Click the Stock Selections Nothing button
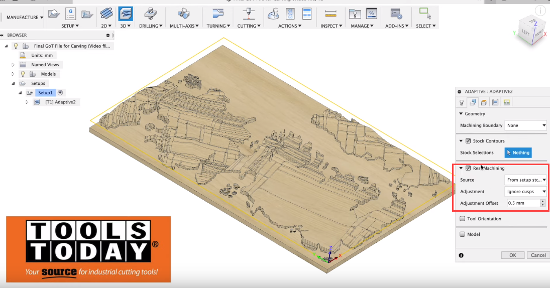 coord(518,153)
